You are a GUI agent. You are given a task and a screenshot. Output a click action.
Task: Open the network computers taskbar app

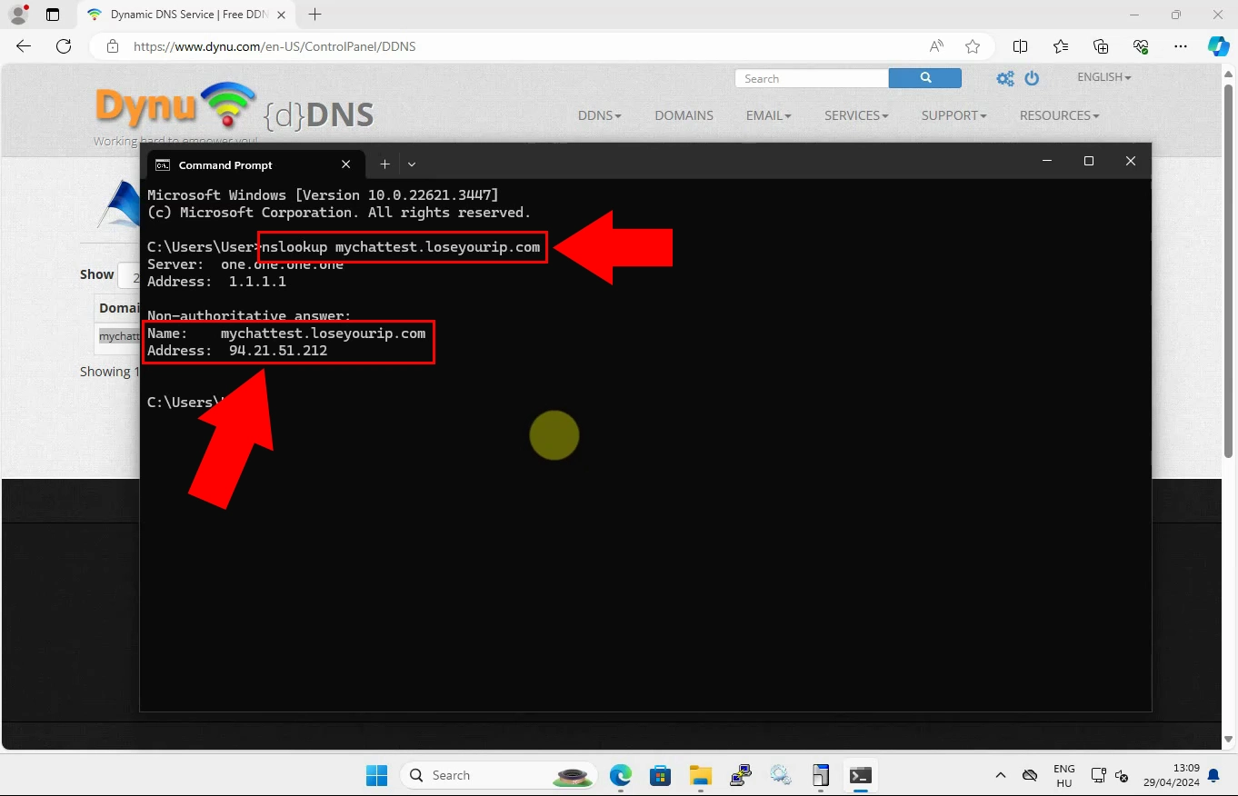click(740, 775)
